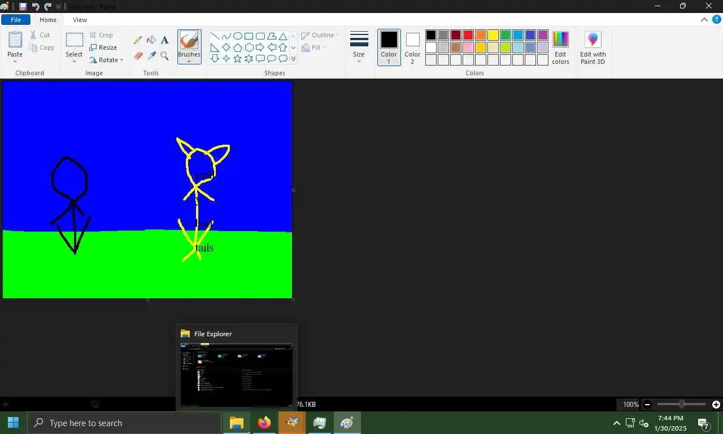
Task: Open the File menu
Action: (x=16, y=20)
